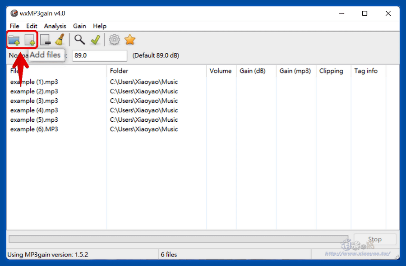This screenshot has height=266, width=406.
Task: Select example (2).mp3 in the list
Action: point(34,92)
